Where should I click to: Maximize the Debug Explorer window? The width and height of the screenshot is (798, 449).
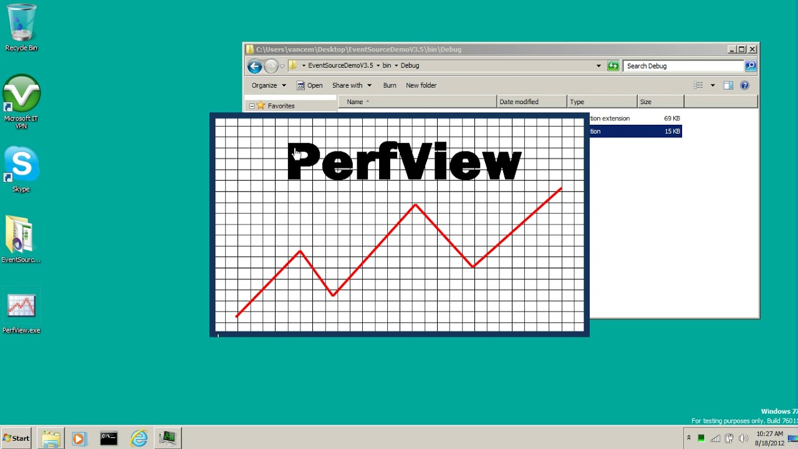[741, 49]
